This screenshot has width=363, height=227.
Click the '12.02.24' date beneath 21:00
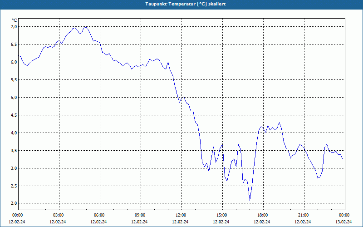(303, 222)
